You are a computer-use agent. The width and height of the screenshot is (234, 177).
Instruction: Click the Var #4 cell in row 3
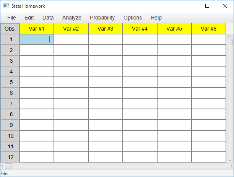(x=140, y=61)
